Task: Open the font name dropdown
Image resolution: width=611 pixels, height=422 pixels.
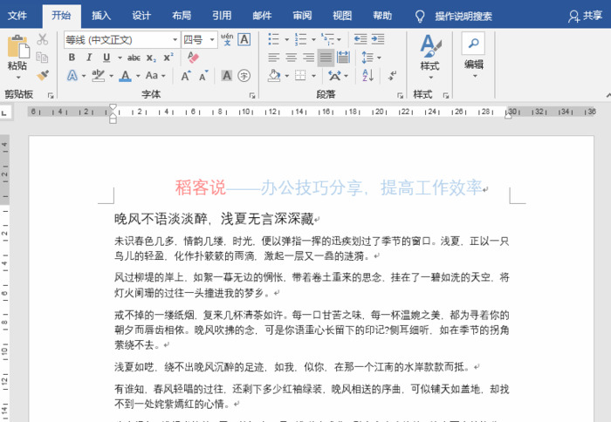Action: 175,40
